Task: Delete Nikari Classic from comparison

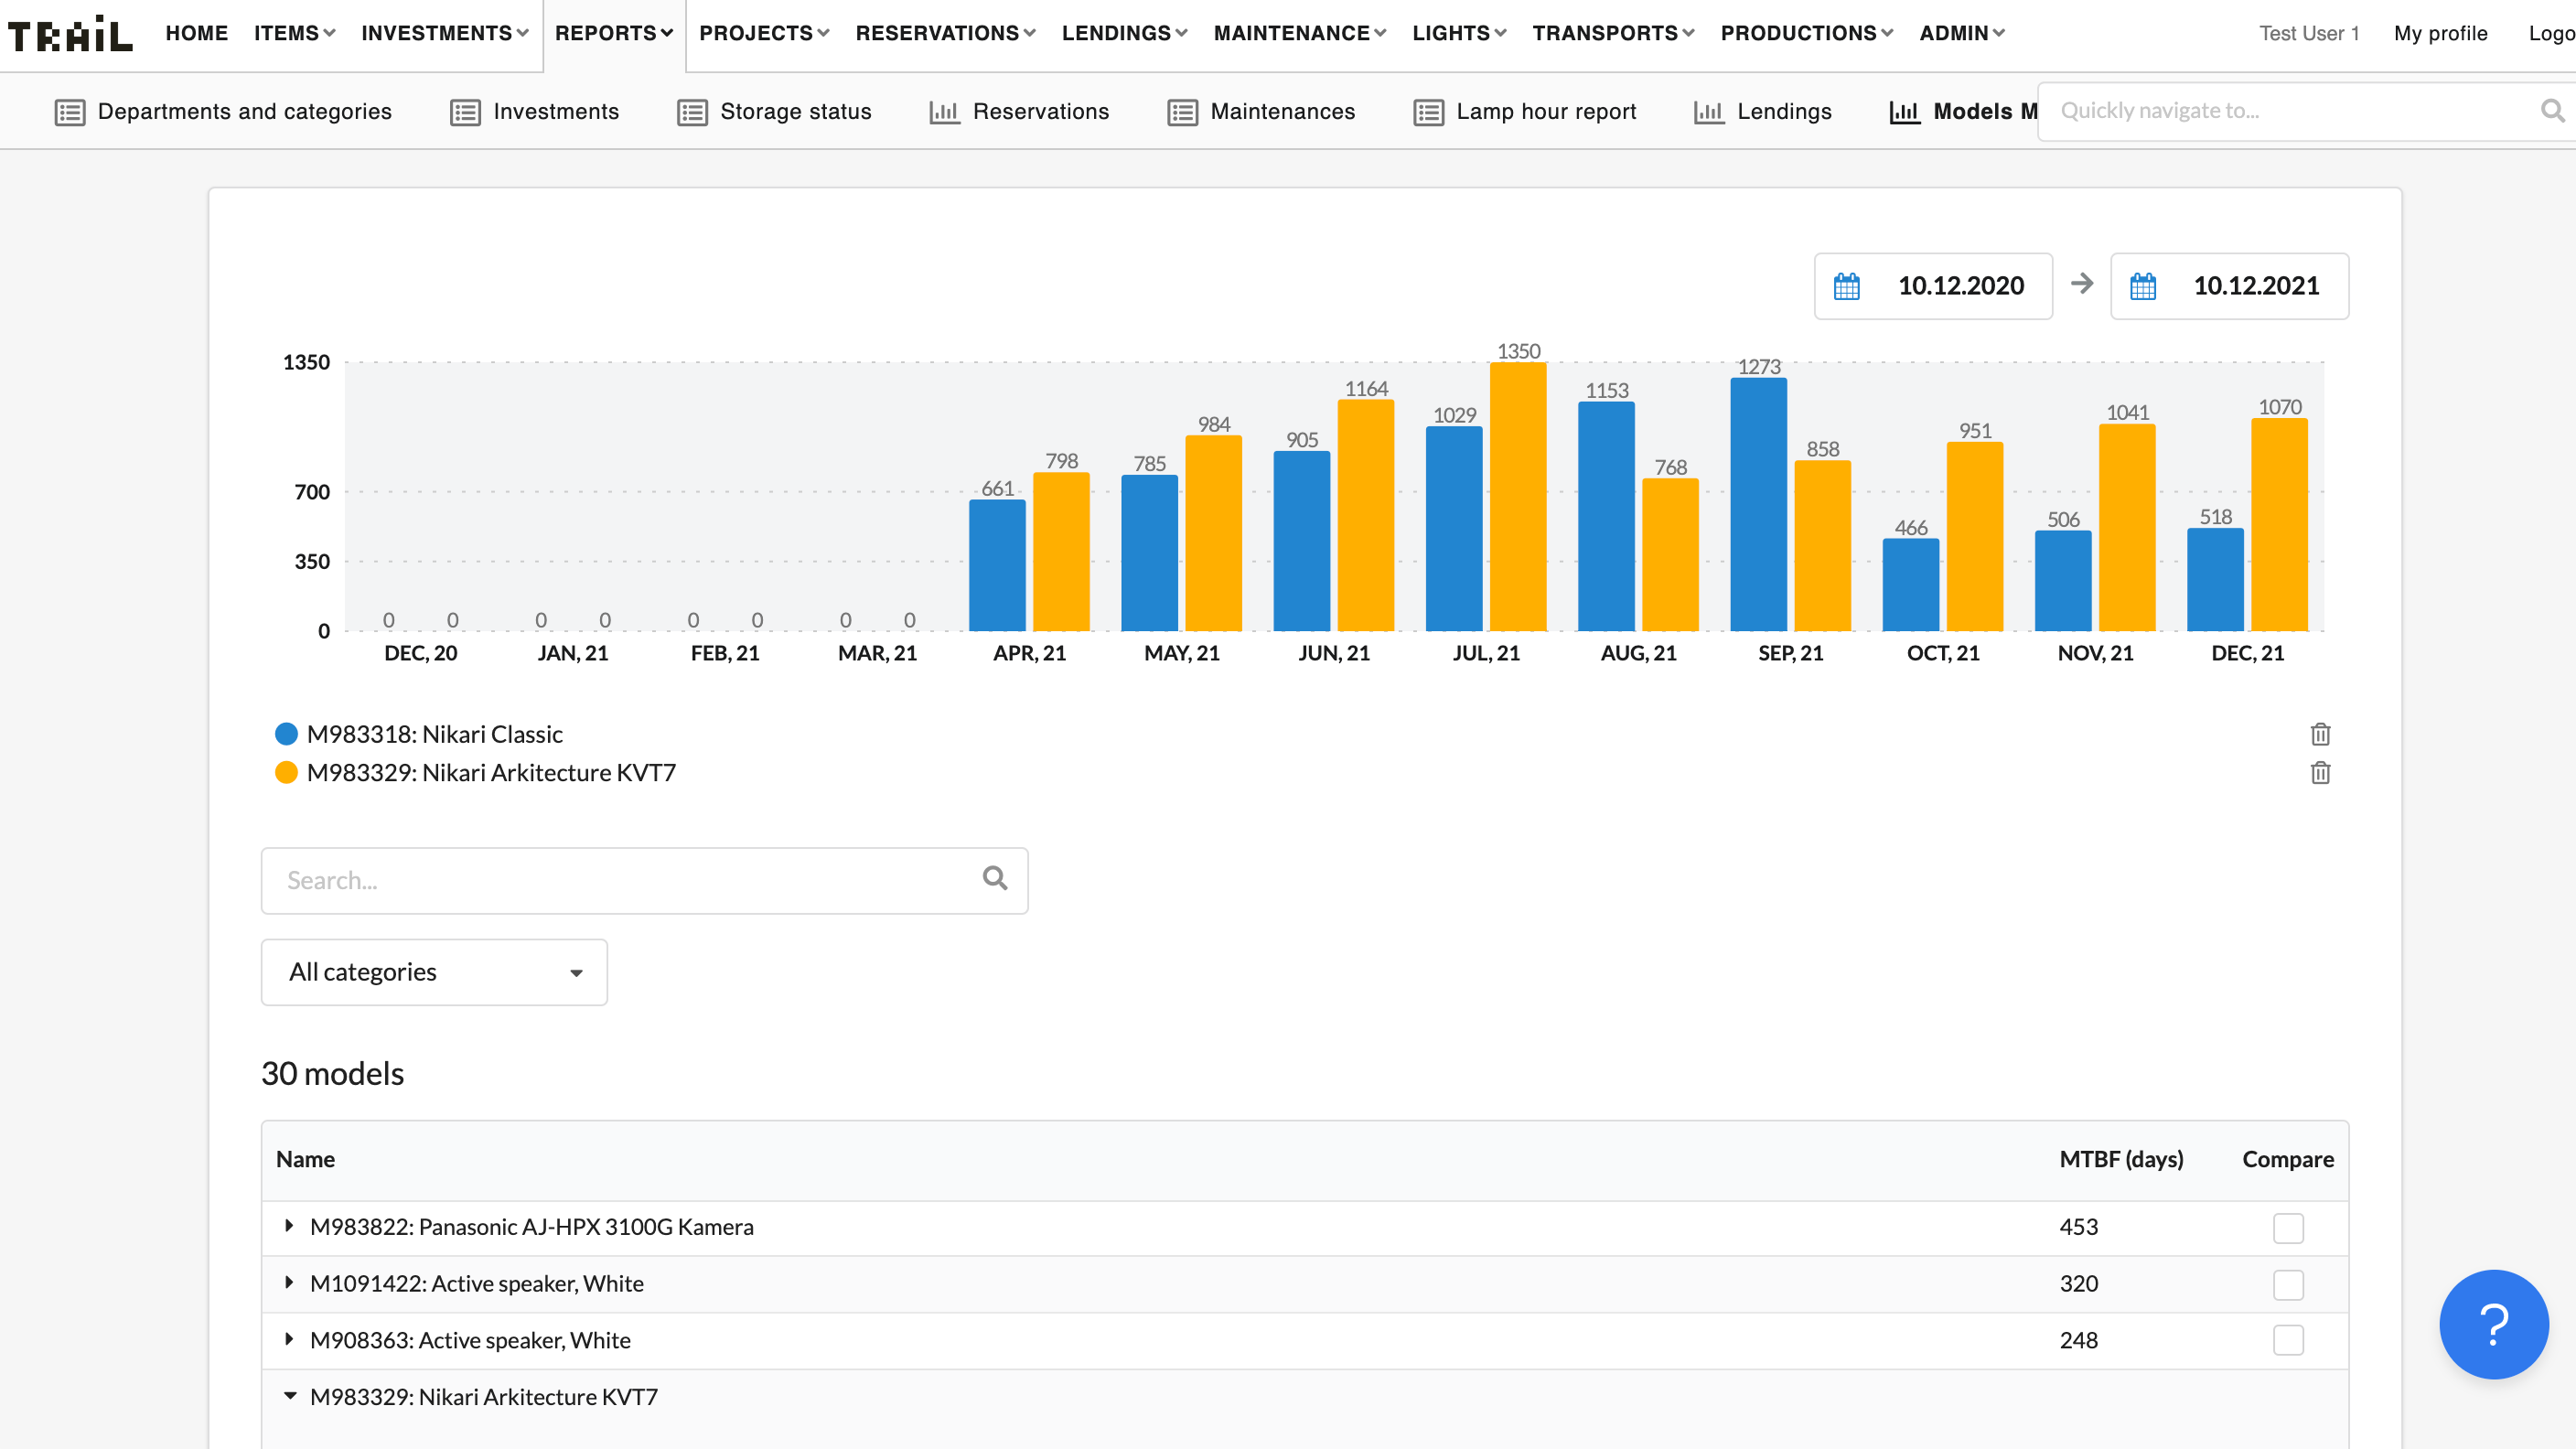Action: coord(2320,734)
